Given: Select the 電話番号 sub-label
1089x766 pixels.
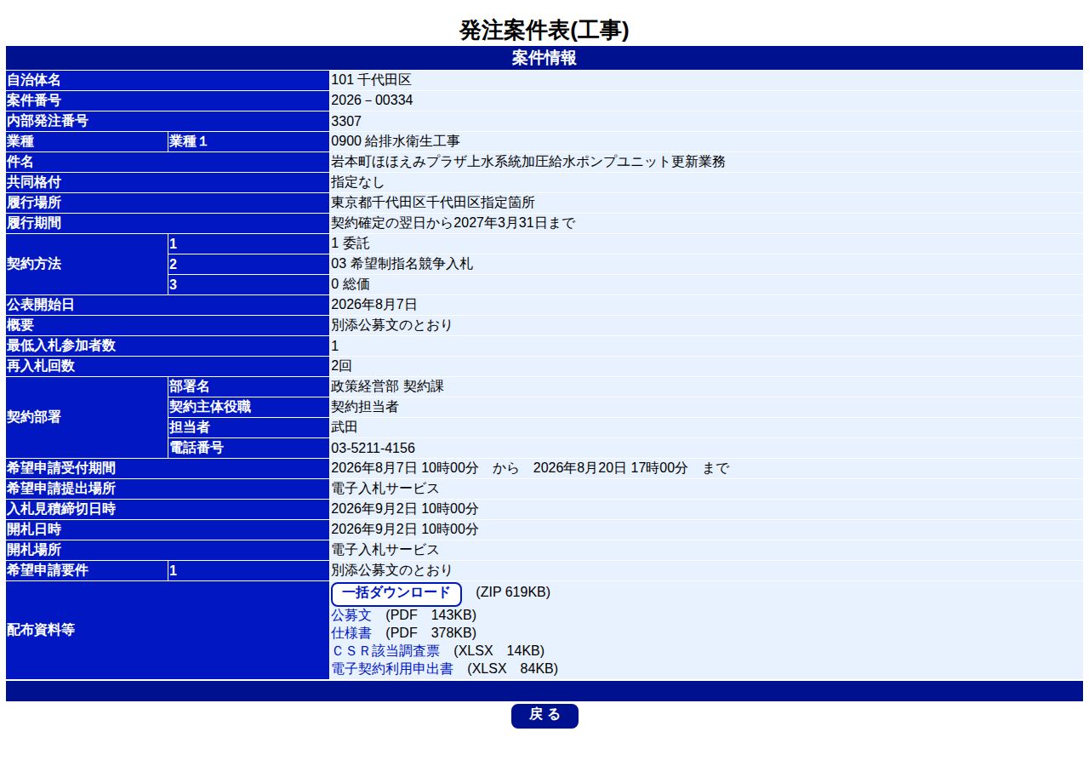Looking at the screenshot, I should click(x=197, y=448).
